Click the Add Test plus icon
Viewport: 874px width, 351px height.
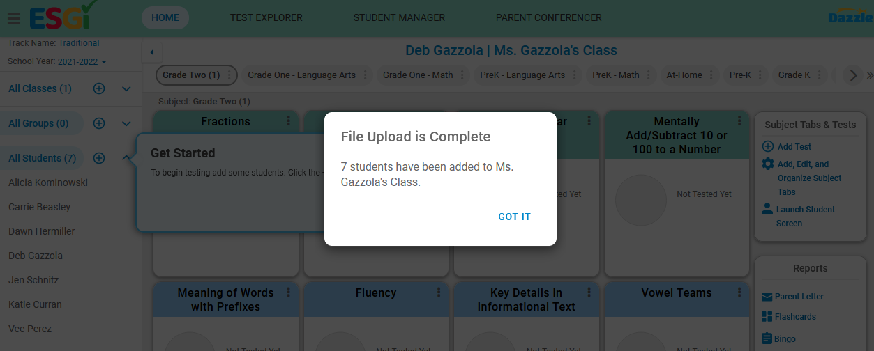(x=767, y=146)
